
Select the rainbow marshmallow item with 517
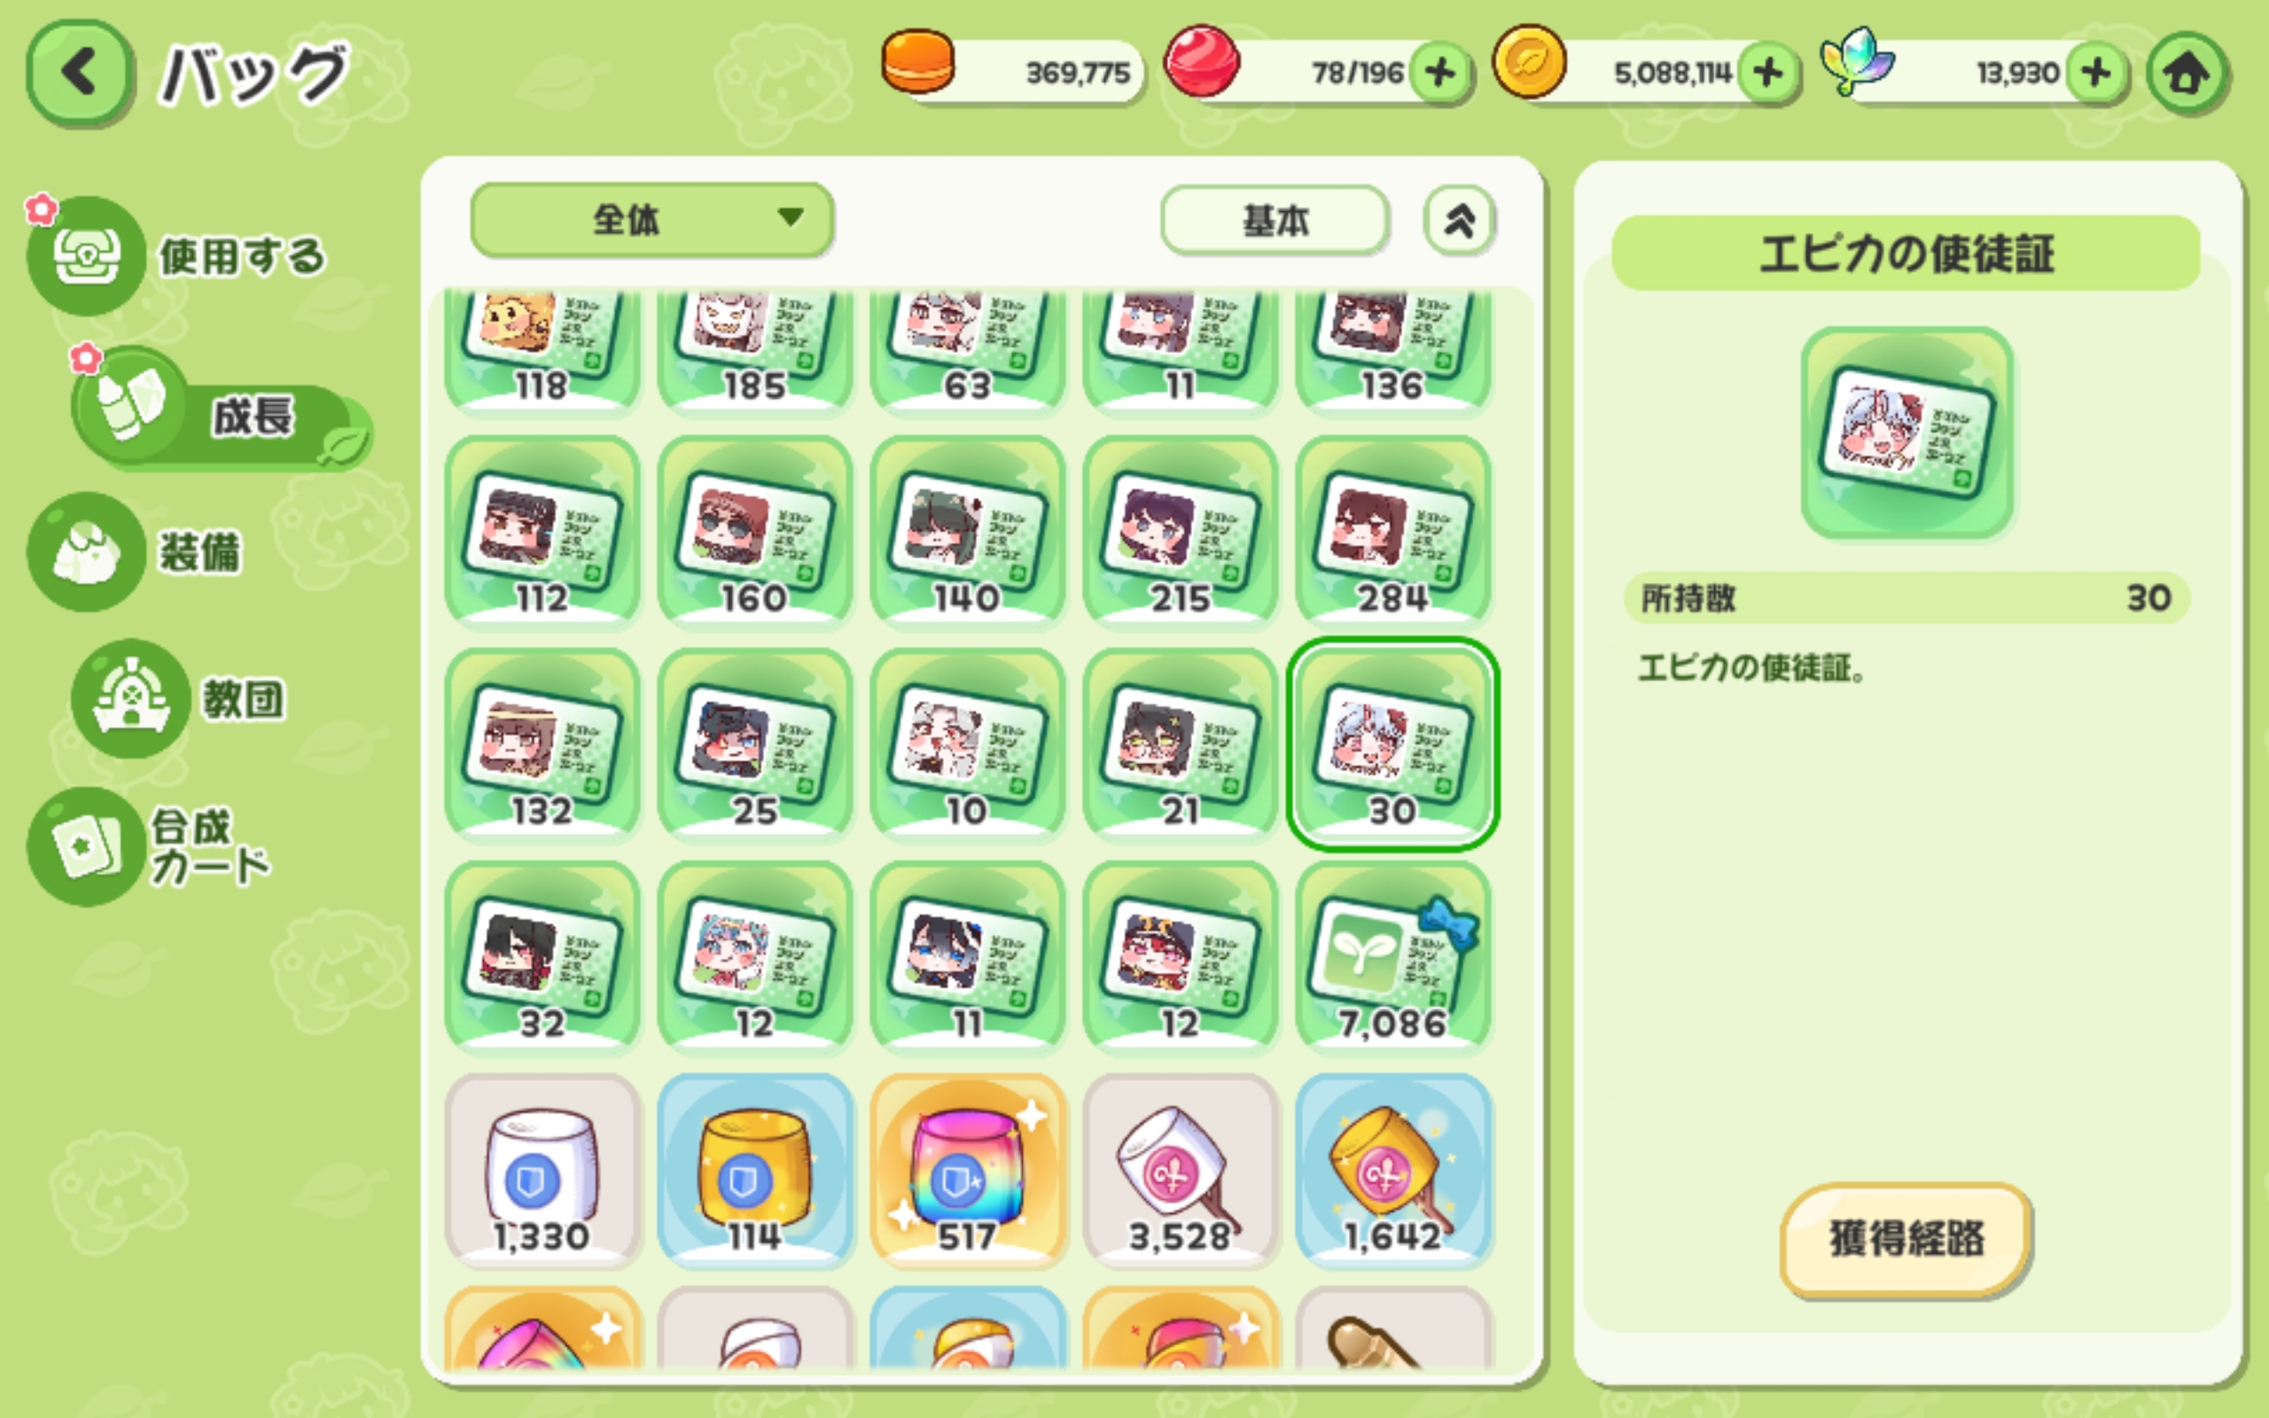(968, 1171)
